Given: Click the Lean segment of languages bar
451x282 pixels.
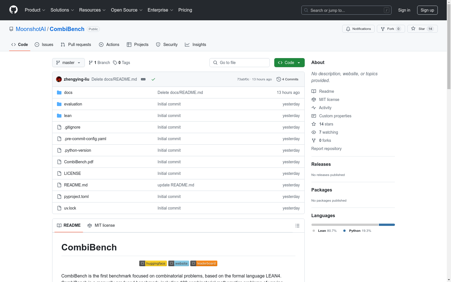Looking at the screenshot, I should click(345, 225).
